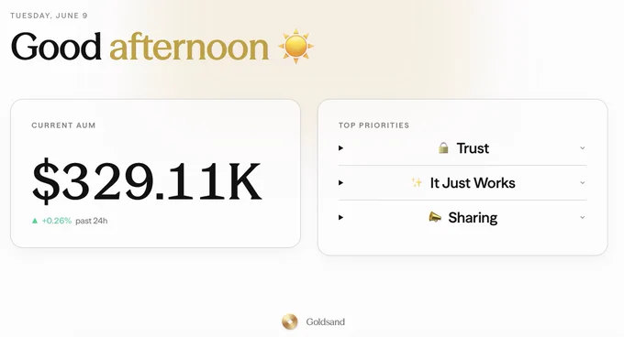Click the Goldsand gold coin logo
The image size is (624, 337).
tap(290, 322)
